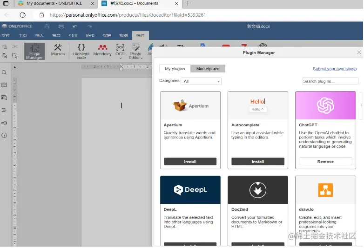Open the 保护 ribbon tab
This screenshot has height=248, width=364.
click(107, 35)
